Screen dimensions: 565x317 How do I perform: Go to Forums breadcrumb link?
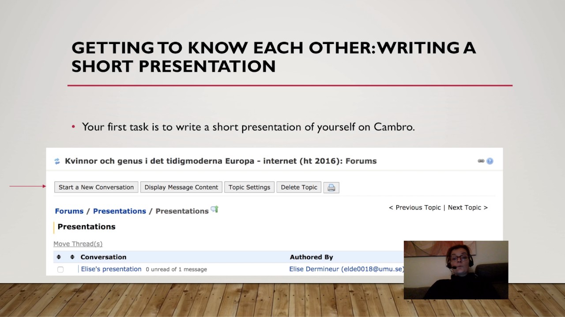pyautogui.click(x=69, y=211)
